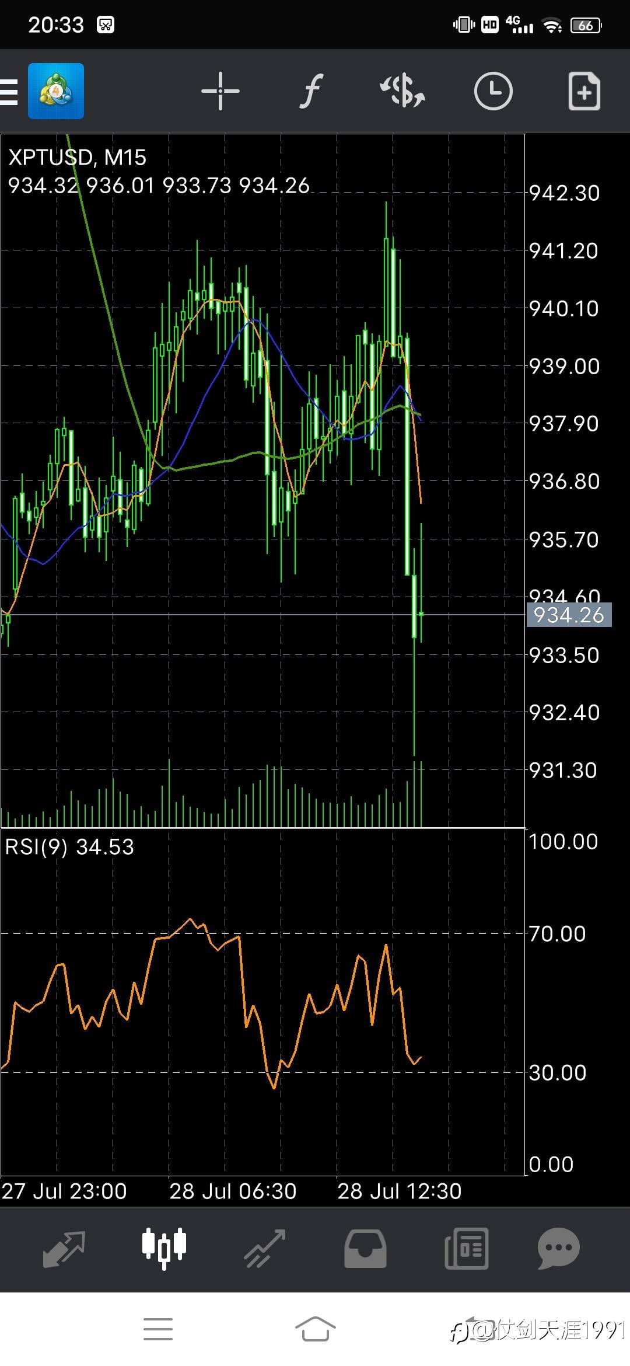
Task: Tap the RSI 100.00 level label
Action: [563, 841]
